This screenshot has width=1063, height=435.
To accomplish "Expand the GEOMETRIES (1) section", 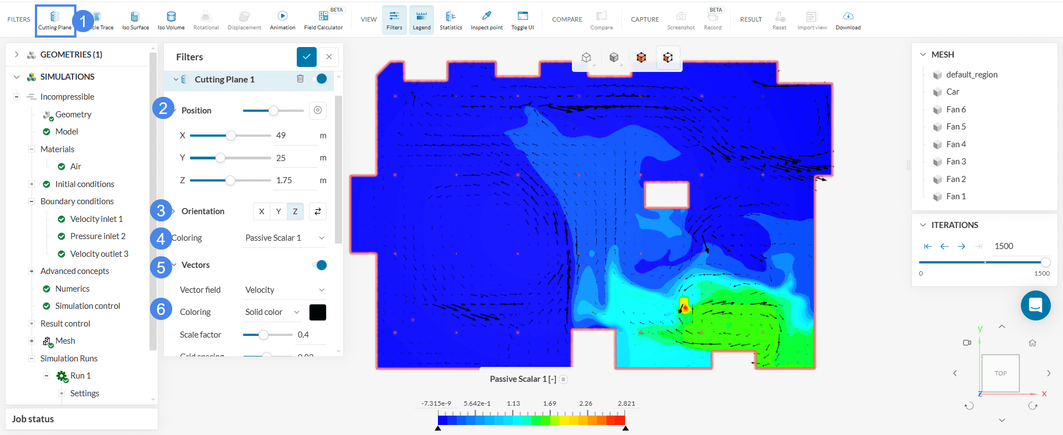I will [17, 54].
